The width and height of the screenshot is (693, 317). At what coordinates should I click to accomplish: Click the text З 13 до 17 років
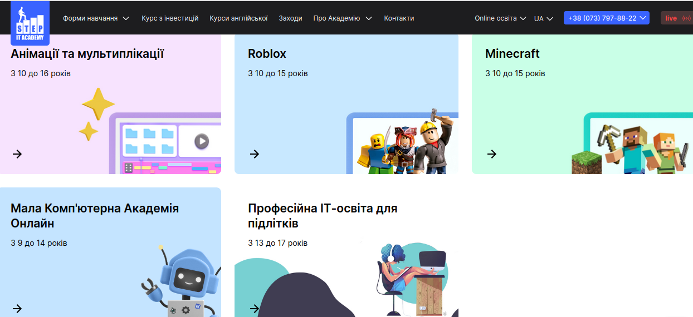tap(278, 243)
